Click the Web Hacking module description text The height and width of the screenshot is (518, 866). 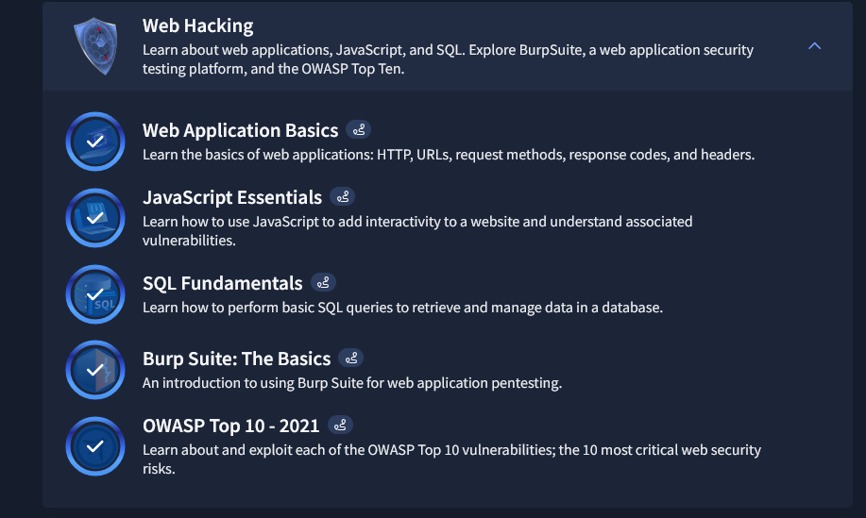click(448, 59)
